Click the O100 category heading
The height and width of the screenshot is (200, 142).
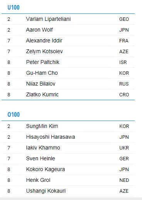14,114
